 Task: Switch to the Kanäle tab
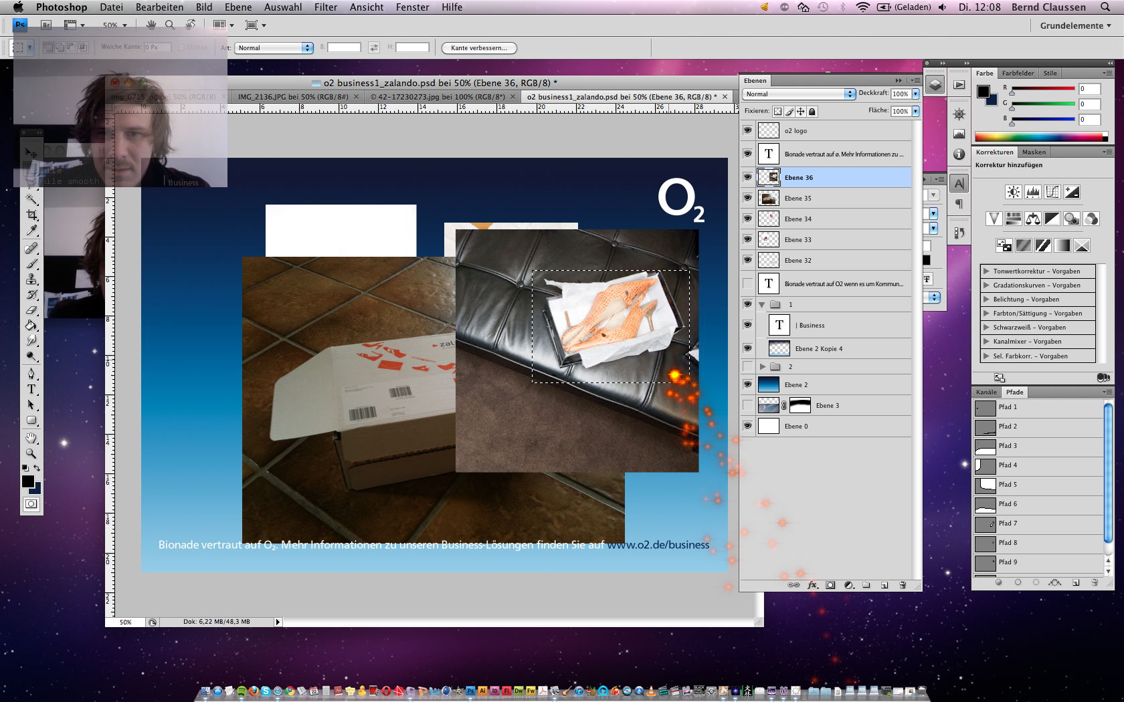pyautogui.click(x=986, y=392)
